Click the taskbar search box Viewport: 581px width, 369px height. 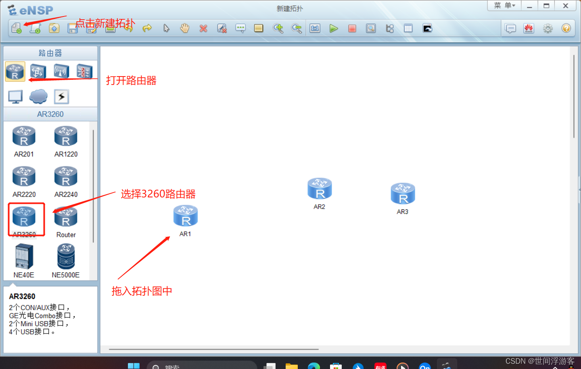(202, 365)
